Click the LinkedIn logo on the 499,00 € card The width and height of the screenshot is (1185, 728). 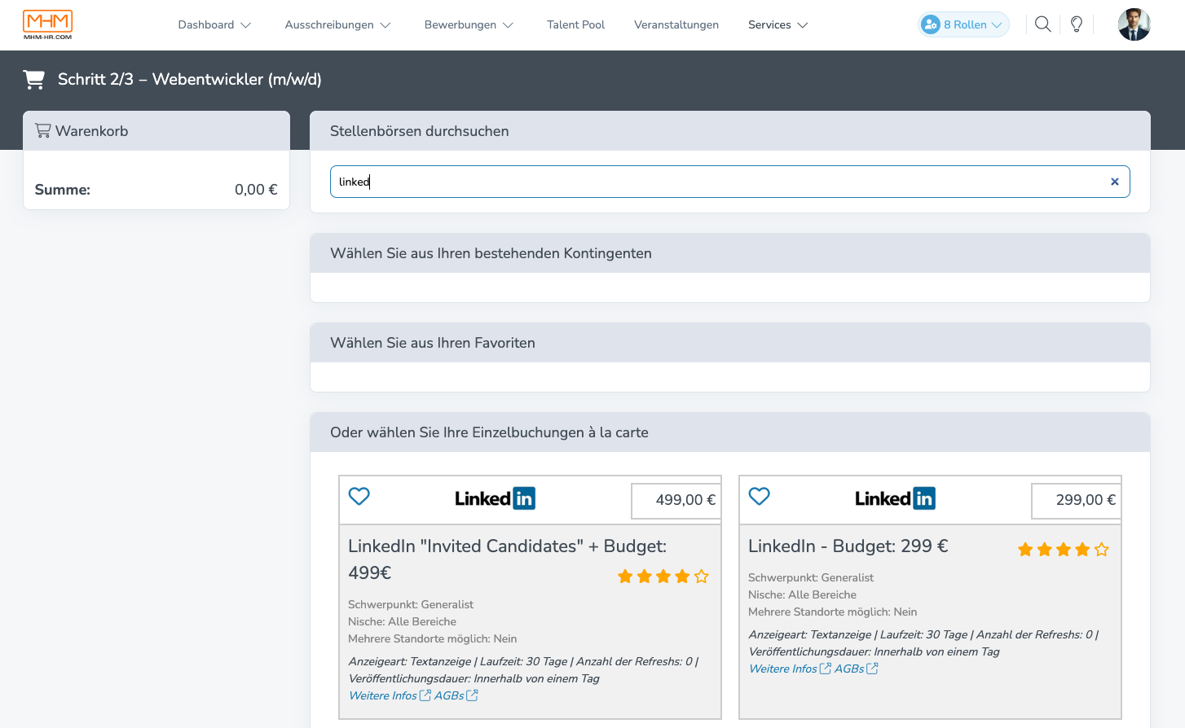pyautogui.click(x=495, y=498)
